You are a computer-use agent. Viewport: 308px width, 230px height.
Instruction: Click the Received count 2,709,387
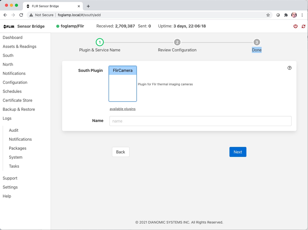pyautogui.click(x=125, y=26)
